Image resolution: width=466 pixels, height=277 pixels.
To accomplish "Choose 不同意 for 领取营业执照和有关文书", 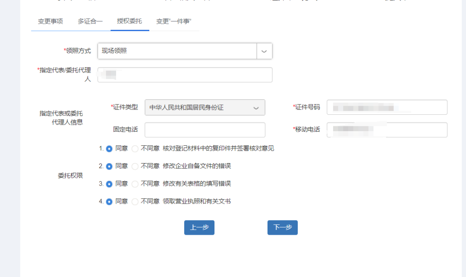I will coord(134,201).
